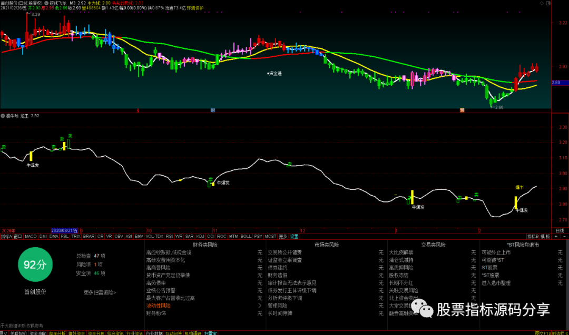Viewport: 569px width, 335px height.
Task: Click the 日线 period selector
Action: tap(560, 231)
